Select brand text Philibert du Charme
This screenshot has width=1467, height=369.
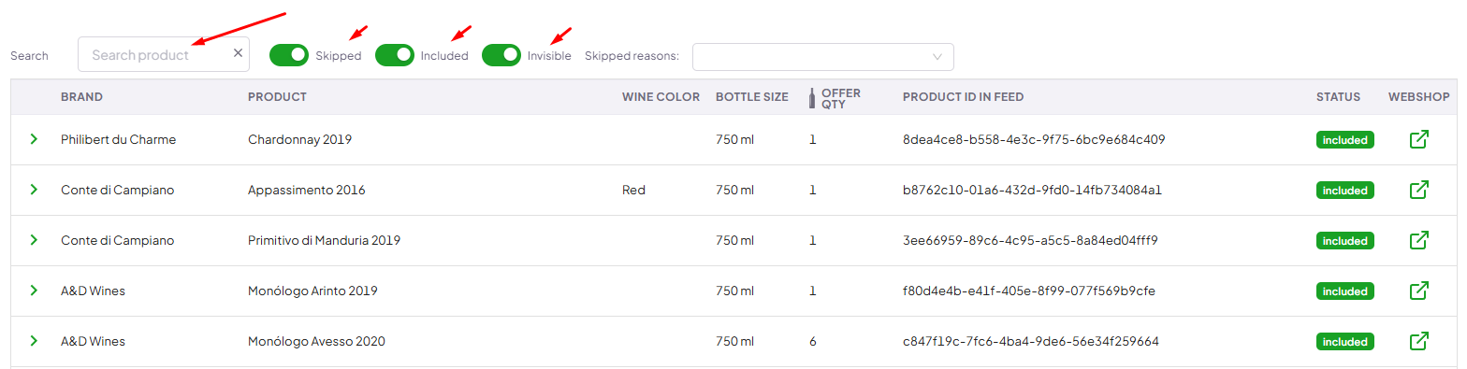(118, 139)
